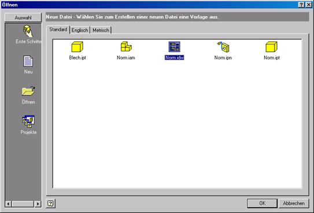Click the Auswahl header button
This screenshot has height=213, width=314.
click(23, 17)
